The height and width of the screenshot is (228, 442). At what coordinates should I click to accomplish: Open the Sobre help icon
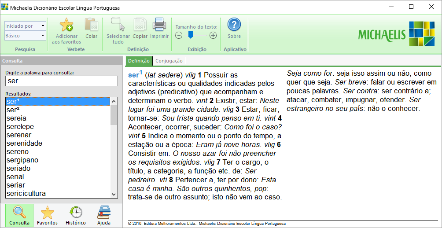(234, 25)
